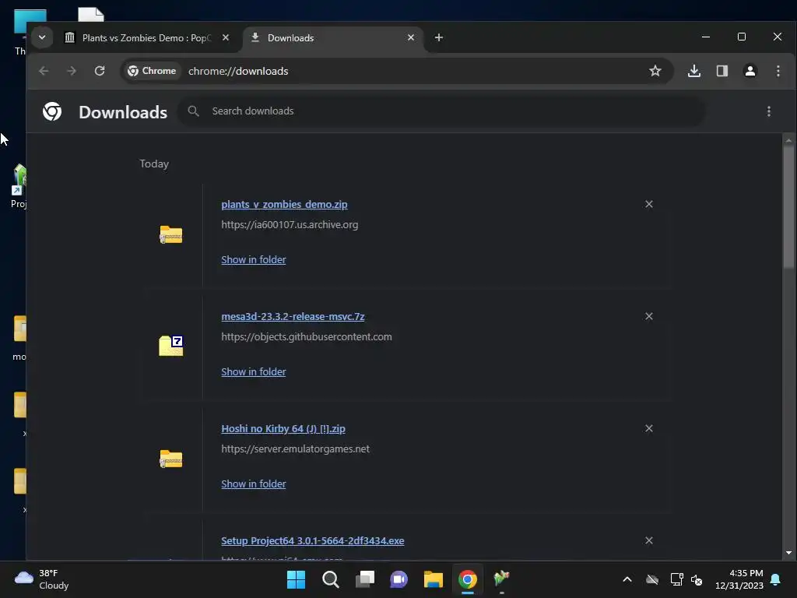The image size is (797, 598).
Task: Reload the downloads page
Action: [x=100, y=71]
